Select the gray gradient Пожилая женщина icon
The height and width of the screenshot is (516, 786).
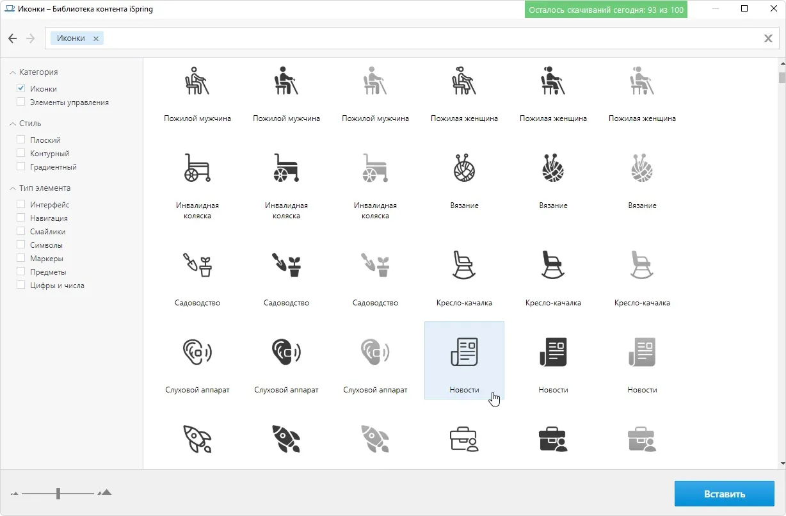pos(642,80)
